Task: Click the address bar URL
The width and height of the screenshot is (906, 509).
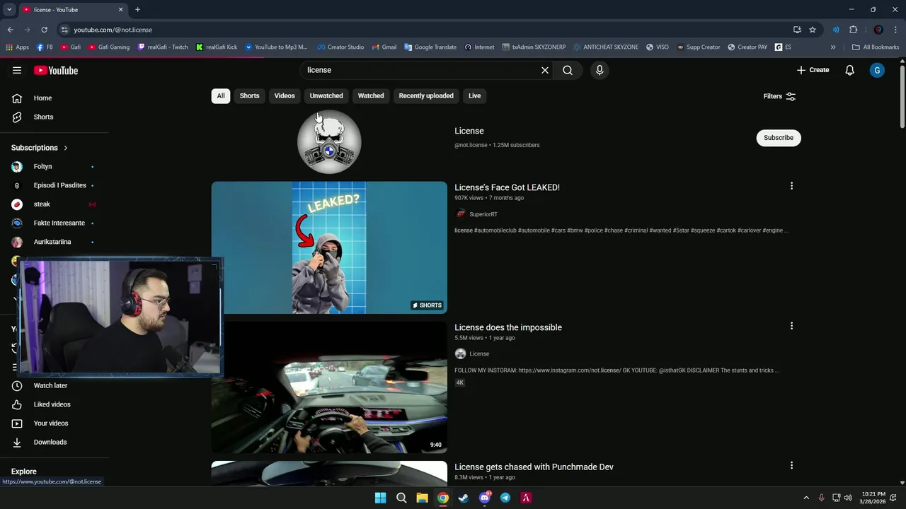Action: pos(113,30)
